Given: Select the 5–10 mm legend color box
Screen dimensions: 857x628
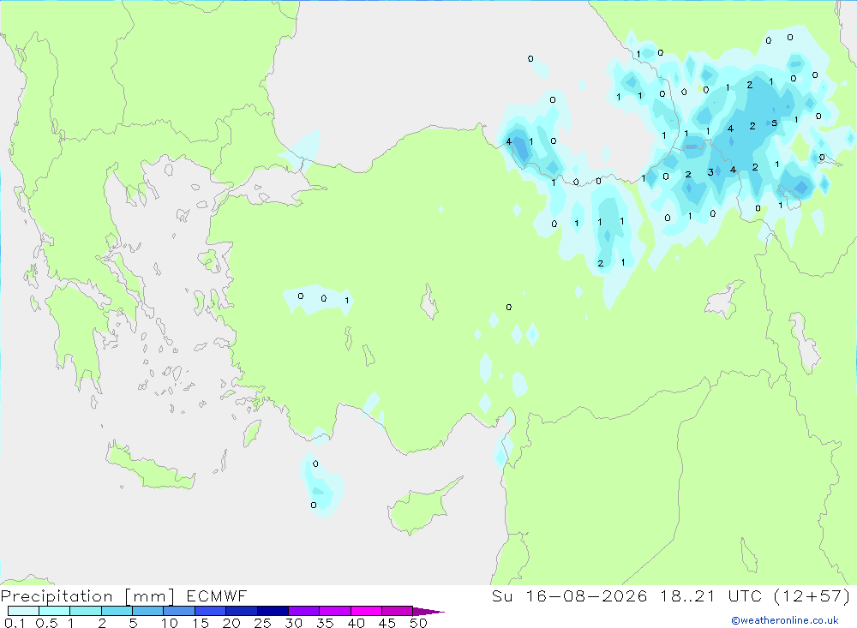Looking at the screenshot, I should [148, 611].
